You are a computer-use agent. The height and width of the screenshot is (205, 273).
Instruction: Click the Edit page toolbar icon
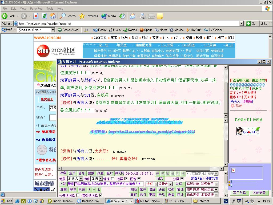[151, 16]
